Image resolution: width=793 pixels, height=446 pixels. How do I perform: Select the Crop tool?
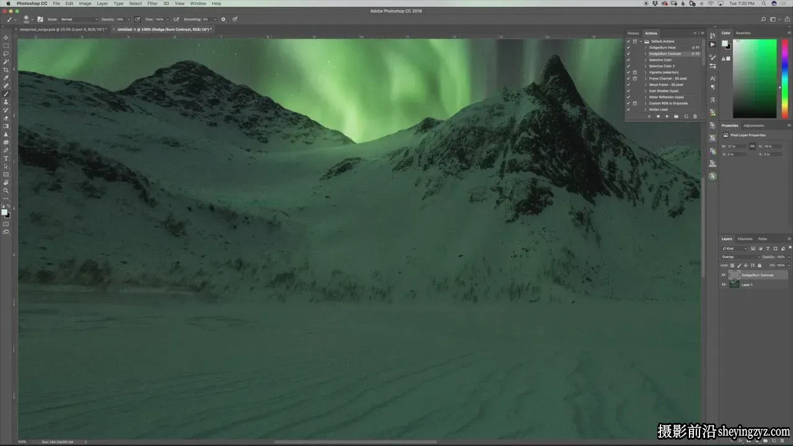pos(6,70)
